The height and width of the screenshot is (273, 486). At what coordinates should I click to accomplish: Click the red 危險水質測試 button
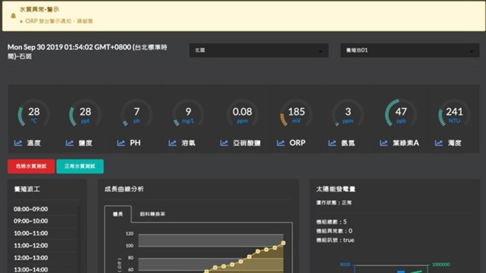tap(31, 167)
